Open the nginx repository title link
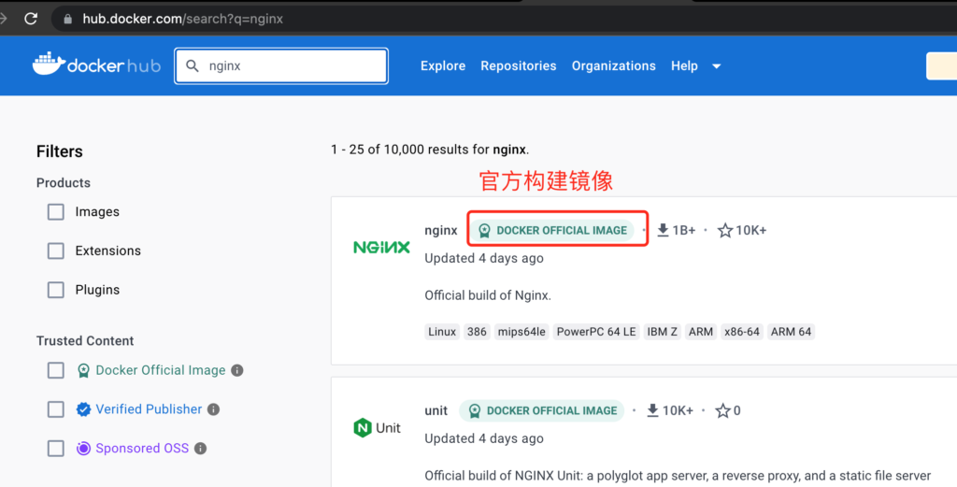This screenshot has width=957, height=487. (441, 230)
